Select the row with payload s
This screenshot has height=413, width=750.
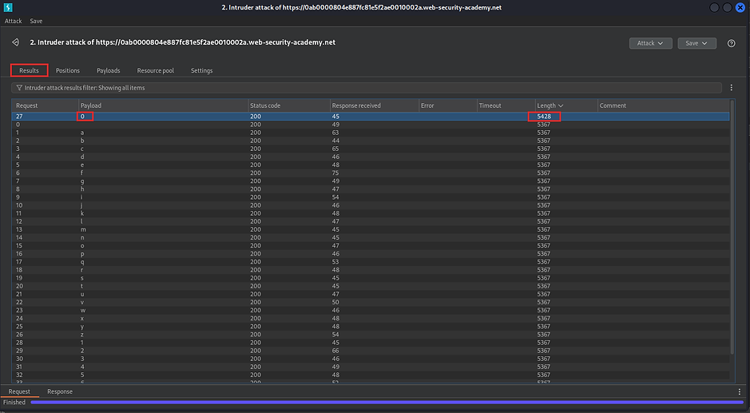click(x=371, y=278)
